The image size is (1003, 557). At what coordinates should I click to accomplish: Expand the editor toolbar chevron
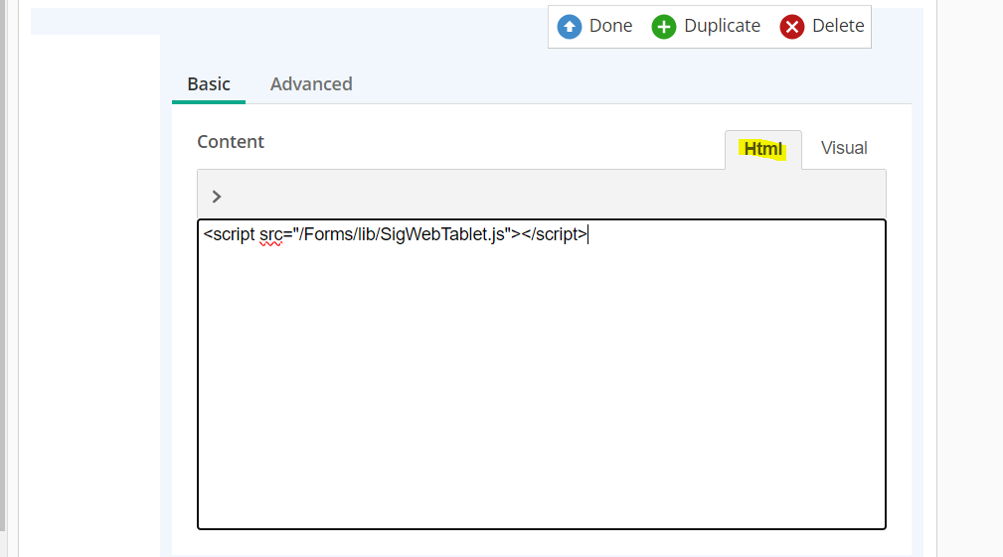217,197
